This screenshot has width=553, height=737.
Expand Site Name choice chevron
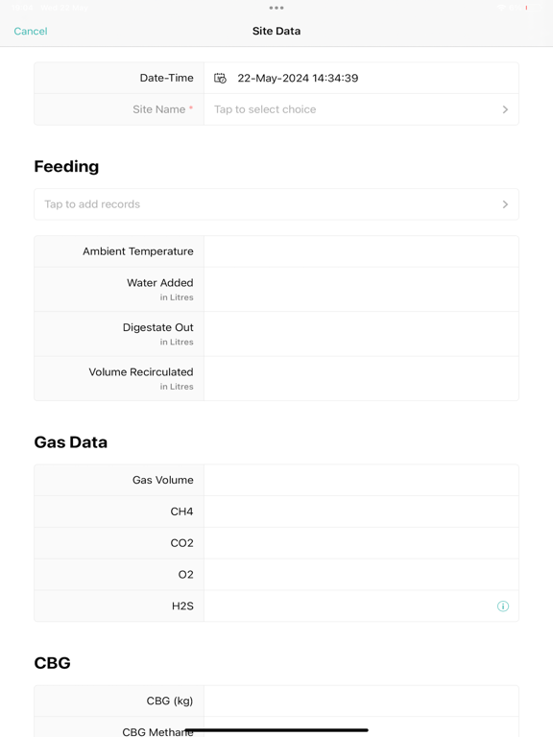(x=505, y=109)
